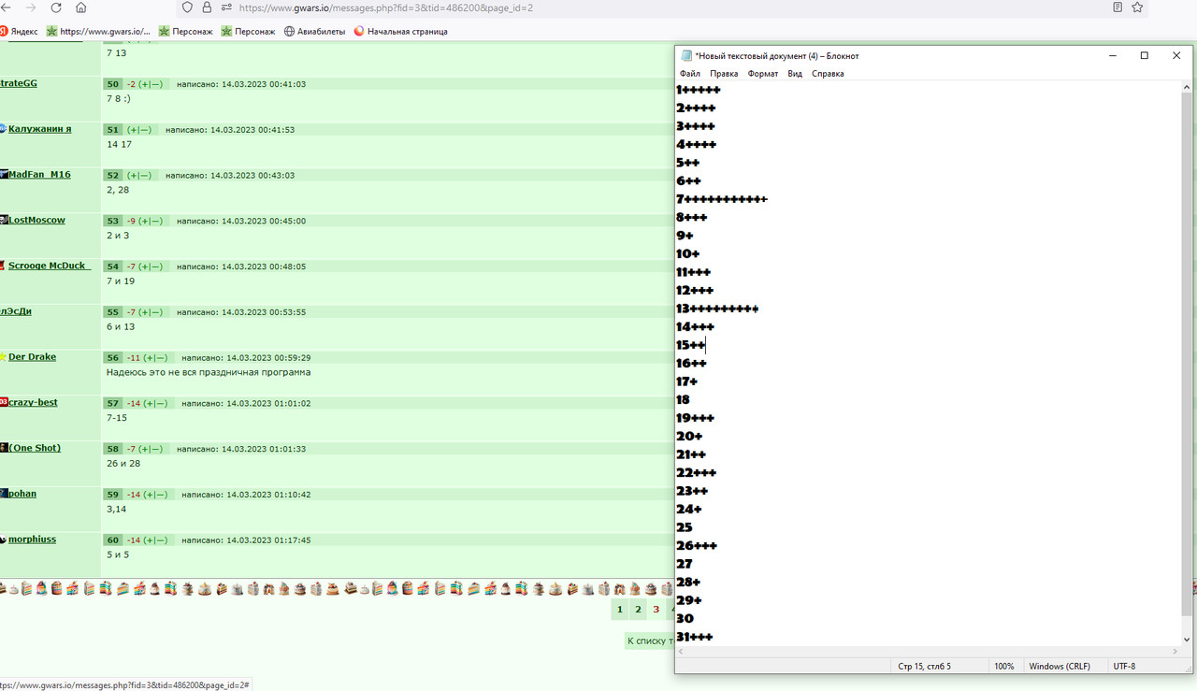This screenshot has width=1197, height=691.
Task: Open Notepad Файл menu
Action: [690, 74]
